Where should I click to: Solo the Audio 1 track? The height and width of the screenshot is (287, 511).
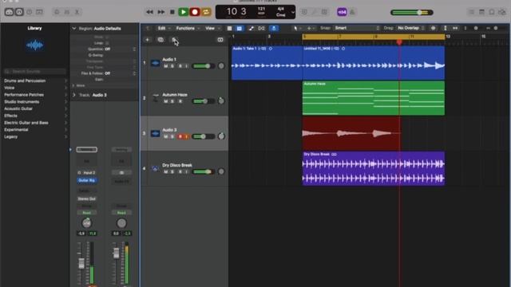point(172,66)
